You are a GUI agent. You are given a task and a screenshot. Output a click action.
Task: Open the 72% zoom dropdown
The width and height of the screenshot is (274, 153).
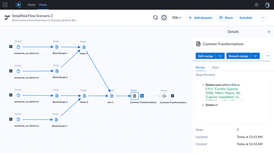click(x=177, y=18)
